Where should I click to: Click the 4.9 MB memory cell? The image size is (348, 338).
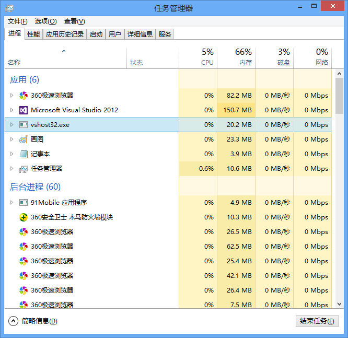(x=236, y=202)
